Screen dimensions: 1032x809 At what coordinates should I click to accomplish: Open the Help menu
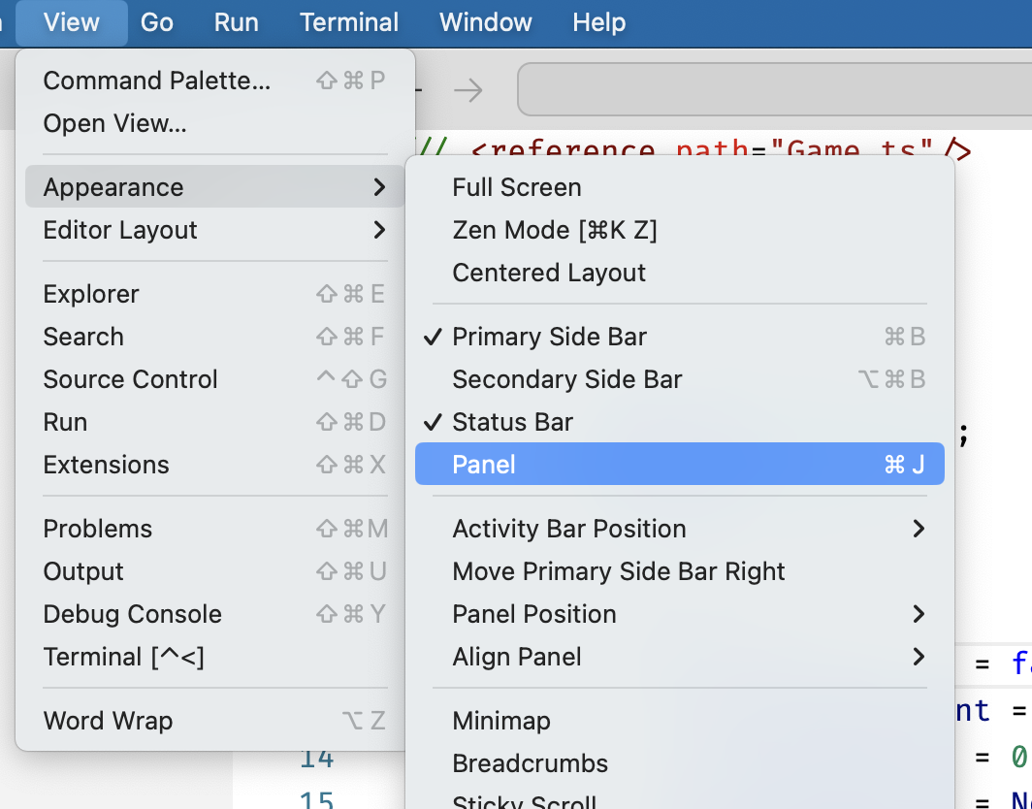[598, 21]
